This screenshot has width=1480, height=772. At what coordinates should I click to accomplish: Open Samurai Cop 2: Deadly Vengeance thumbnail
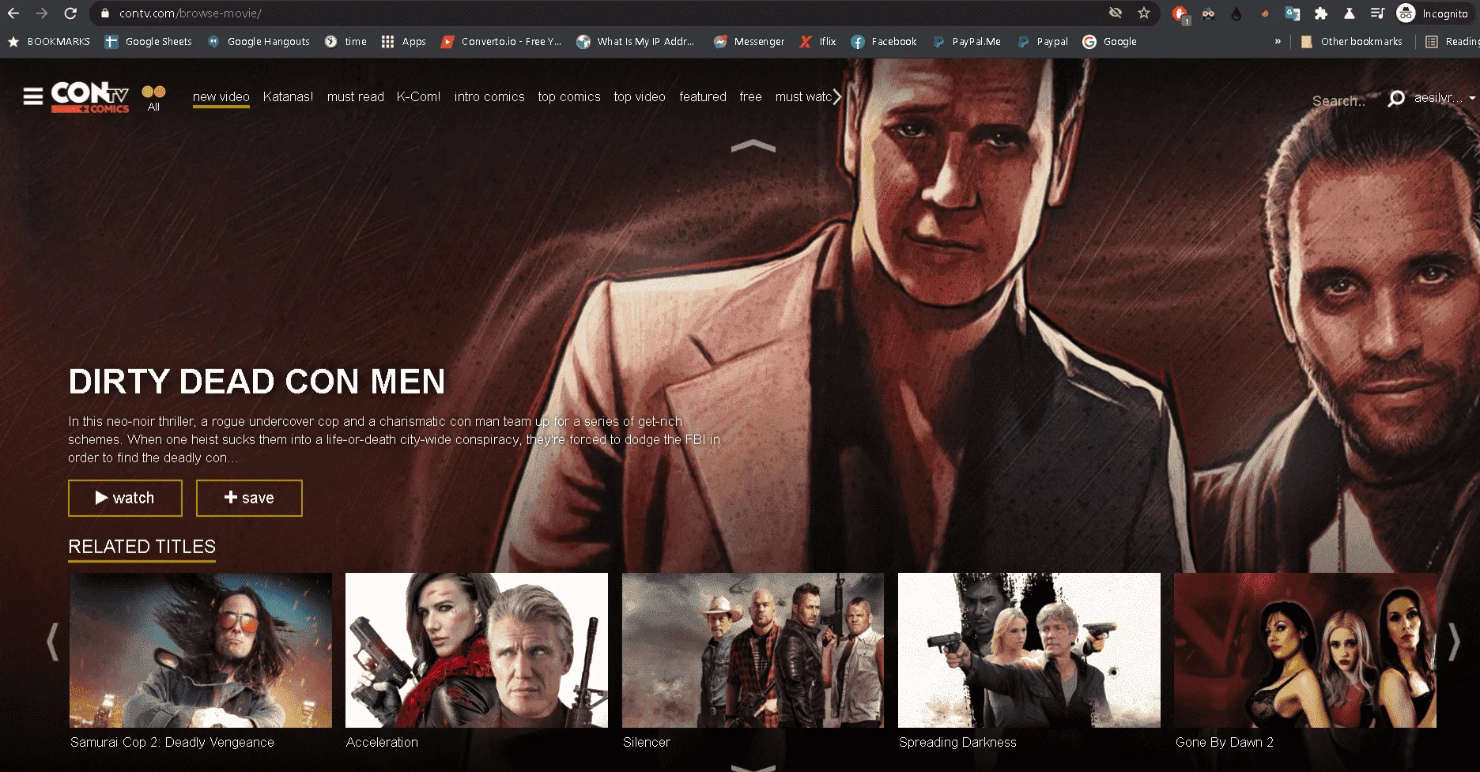201,650
